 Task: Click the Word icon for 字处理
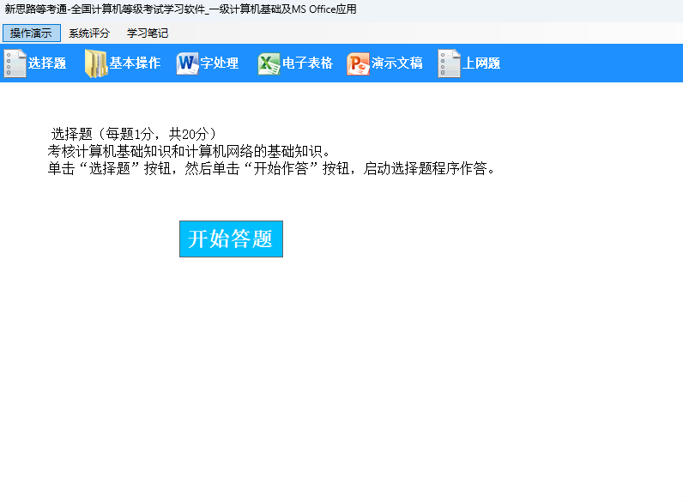click(x=187, y=64)
